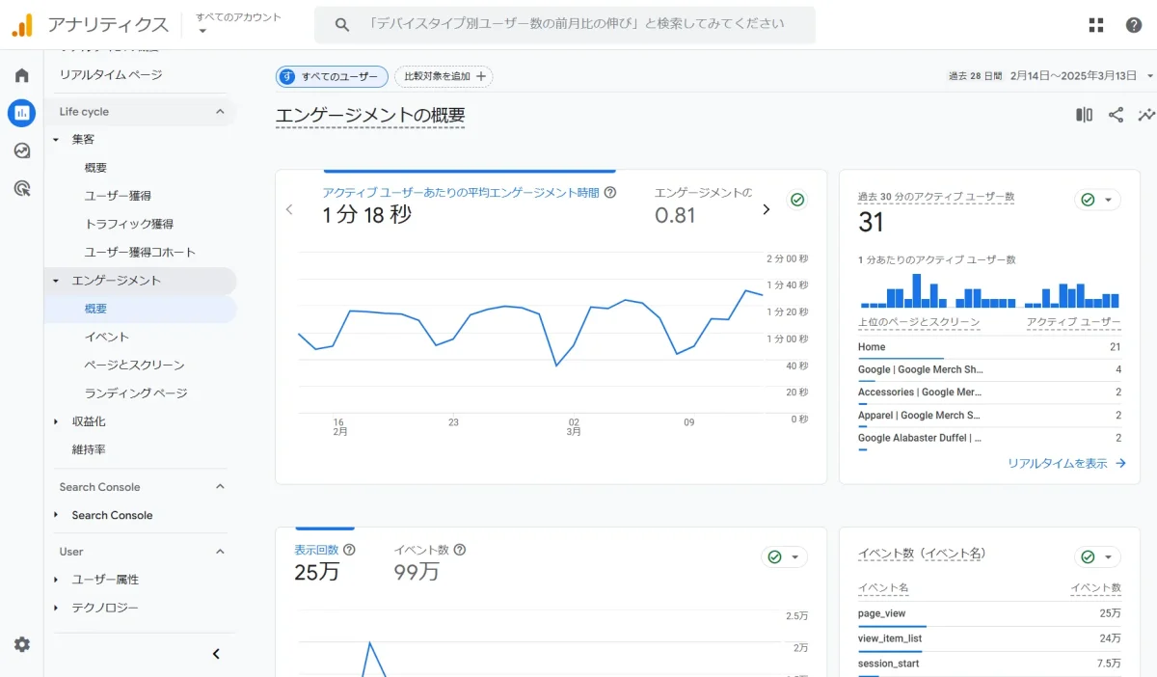Focus the Analytics search field
This screenshot has width=1157, height=677.
coord(565,25)
